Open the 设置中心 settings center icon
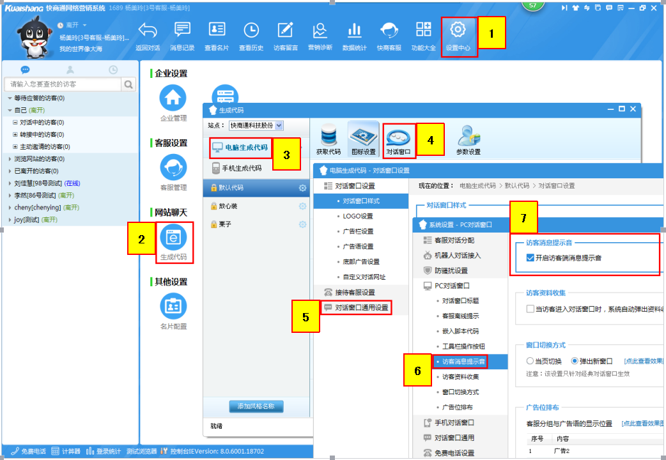 (458, 30)
